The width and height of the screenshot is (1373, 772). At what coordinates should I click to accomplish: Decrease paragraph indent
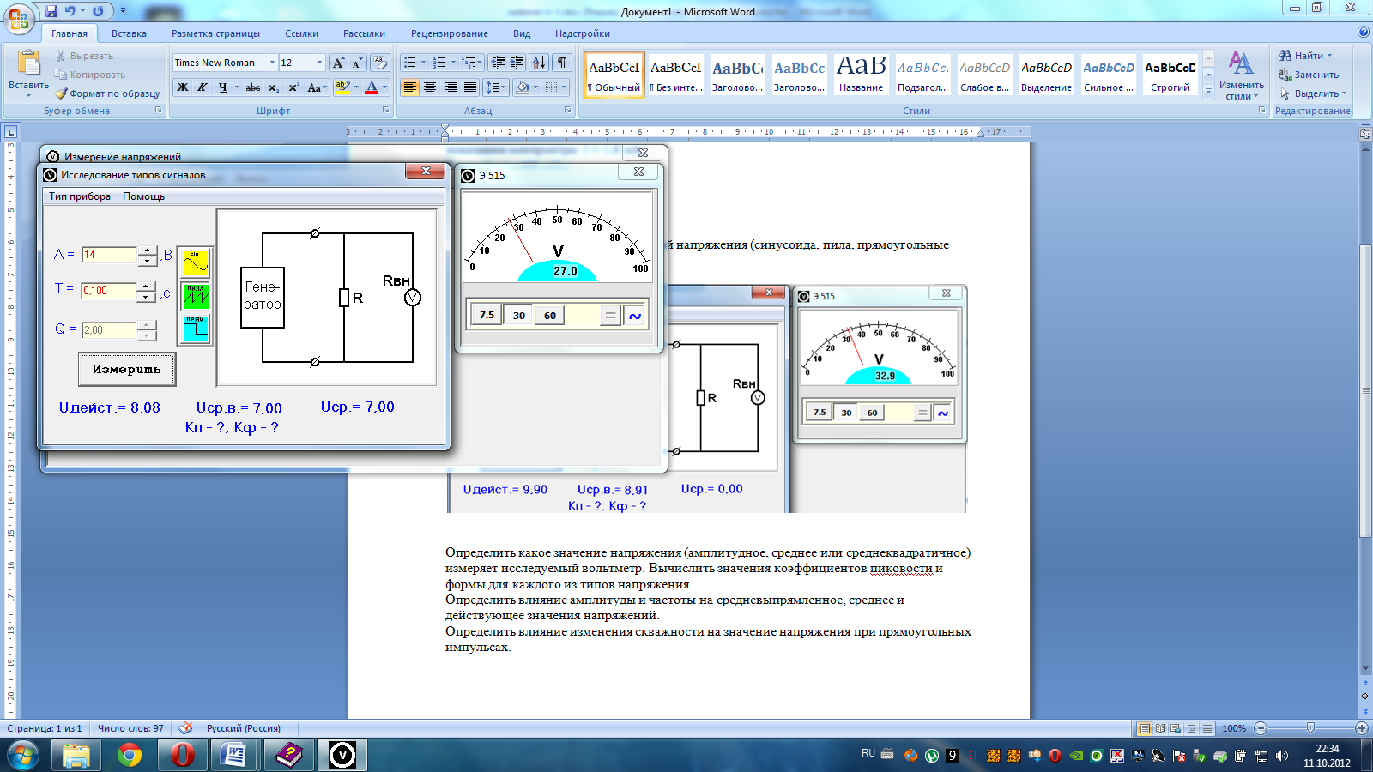coord(498,63)
